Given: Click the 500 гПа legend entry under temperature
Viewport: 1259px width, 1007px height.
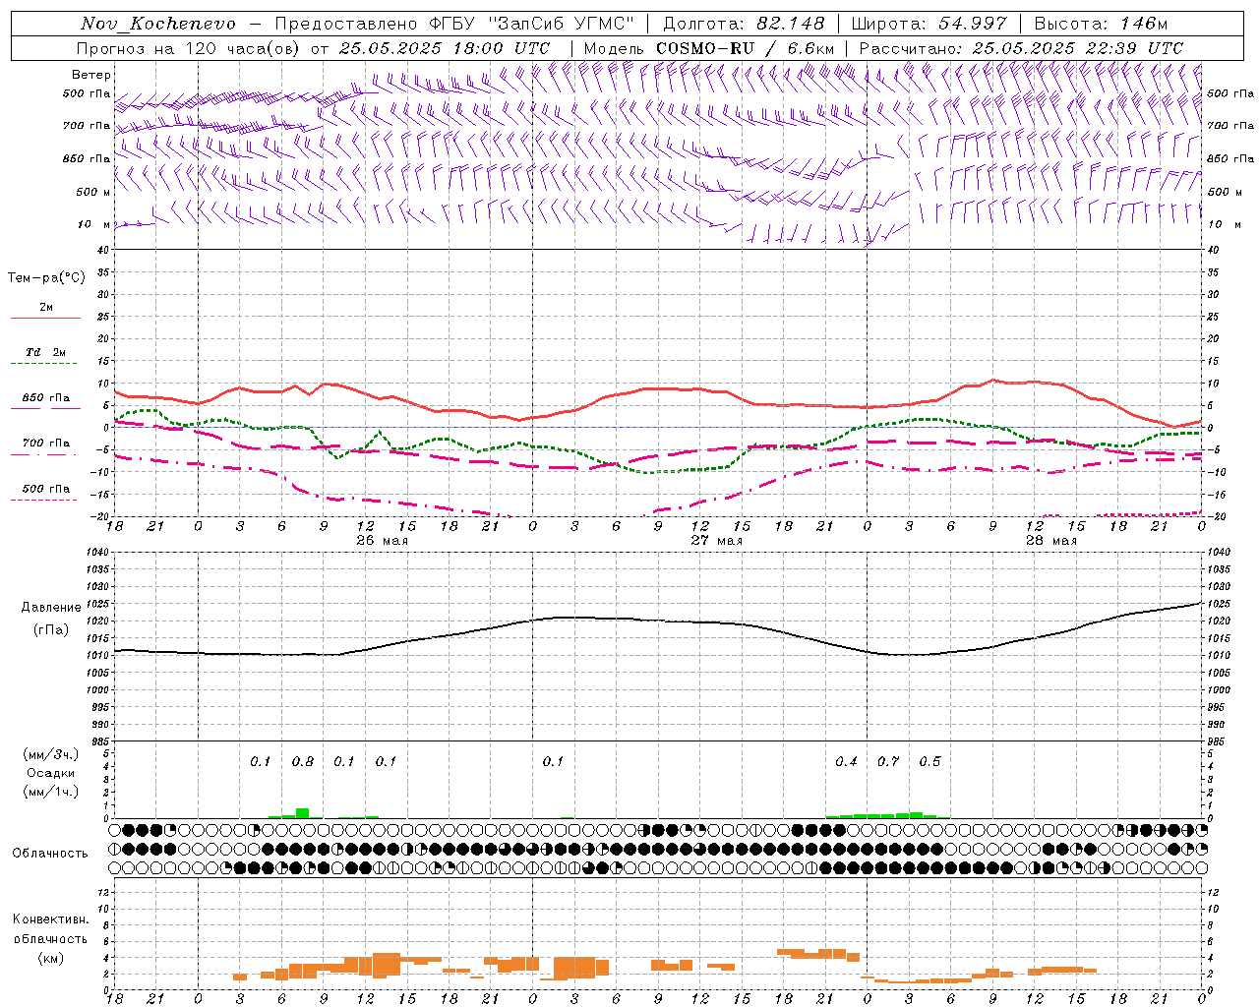Looking at the screenshot, I should tap(45, 493).
